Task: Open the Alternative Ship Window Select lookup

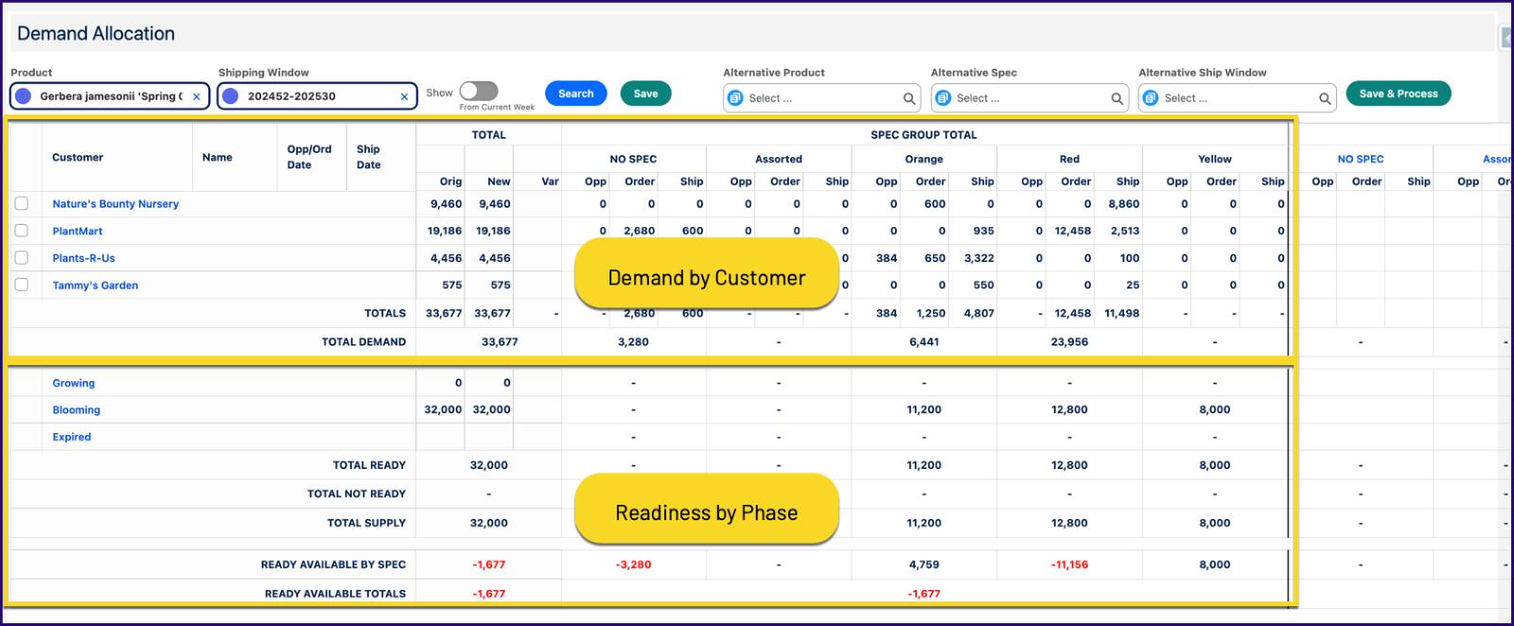Action: (1237, 98)
